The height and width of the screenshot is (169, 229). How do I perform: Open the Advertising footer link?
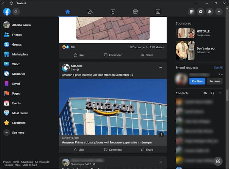(x=27, y=162)
